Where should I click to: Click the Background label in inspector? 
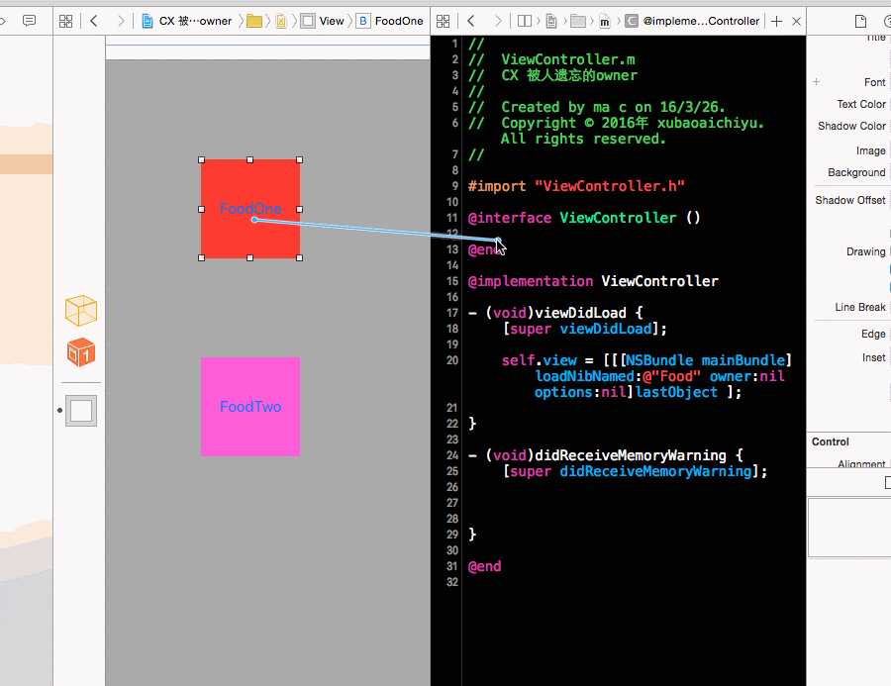point(856,172)
